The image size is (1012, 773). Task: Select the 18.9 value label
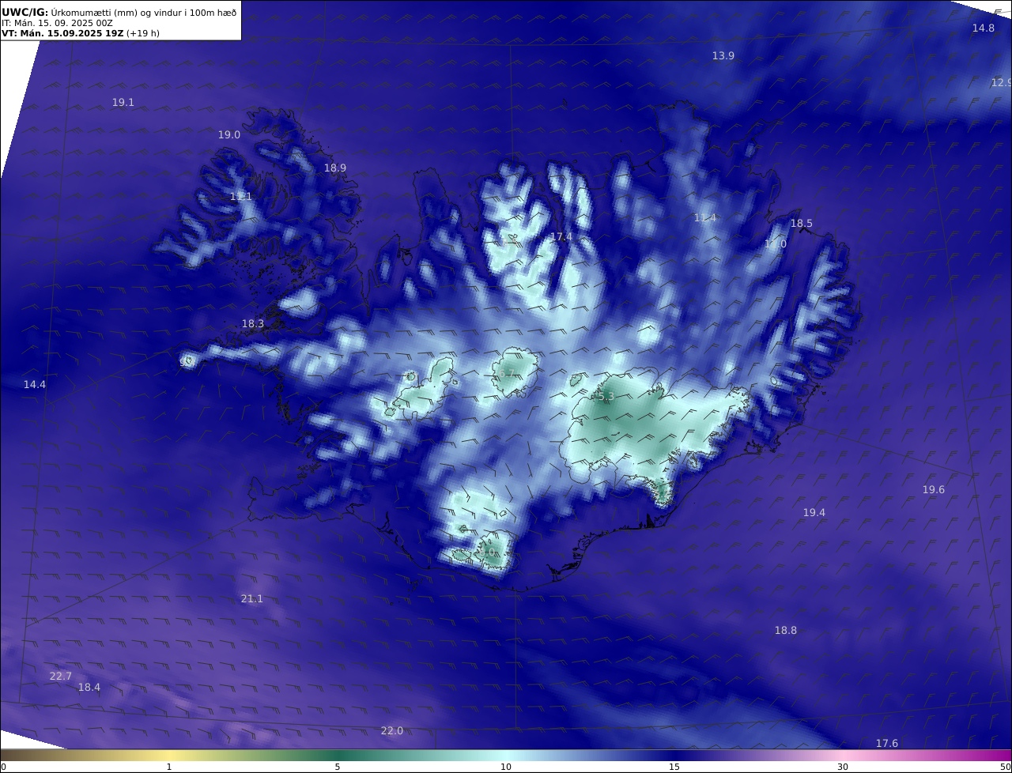pyautogui.click(x=334, y=168)
